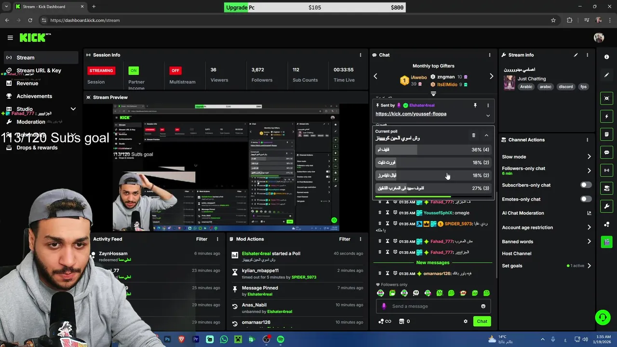Screen dimensions: 617x347
Task: Timeout omarnasr126 using hourglass icon
Action: (387, 273)
